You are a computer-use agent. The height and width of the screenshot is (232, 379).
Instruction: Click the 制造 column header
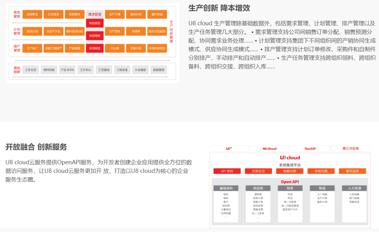[x=322, y=188]
